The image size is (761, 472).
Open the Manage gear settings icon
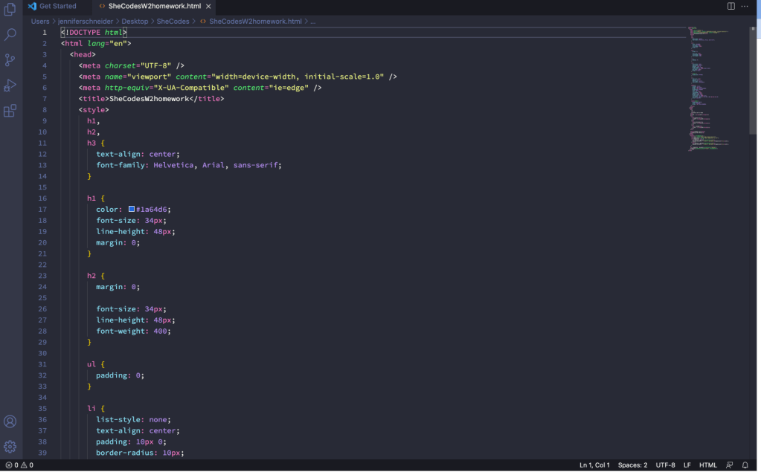tap(10, 447)
